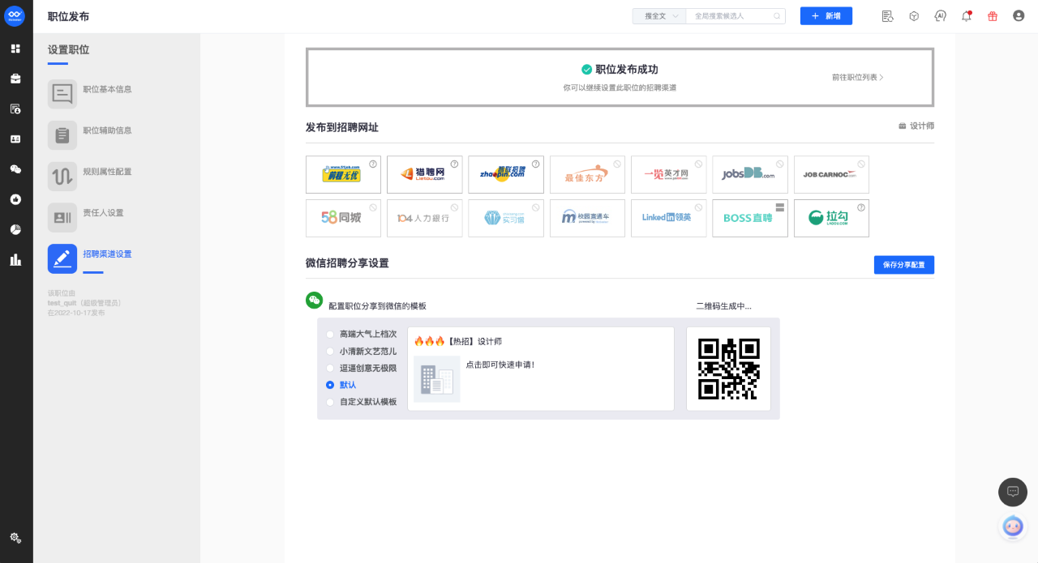This screenshot has width=1038, height=563.
Task: Open the briefcase jobs icon in sidebar
Action: (15, 79)
